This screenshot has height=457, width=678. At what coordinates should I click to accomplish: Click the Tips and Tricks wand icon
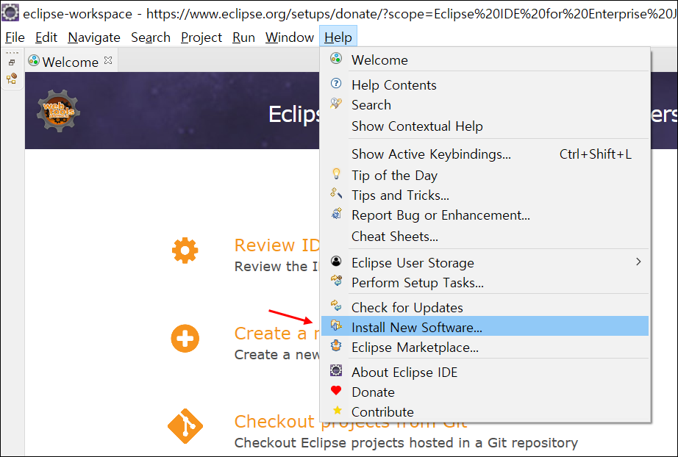pyautogui.click(x=336, y=193)
